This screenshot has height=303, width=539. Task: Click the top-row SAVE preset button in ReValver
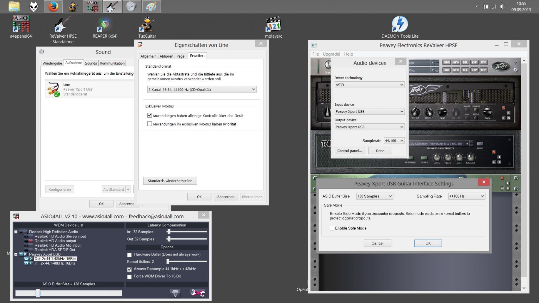(447, 62)
